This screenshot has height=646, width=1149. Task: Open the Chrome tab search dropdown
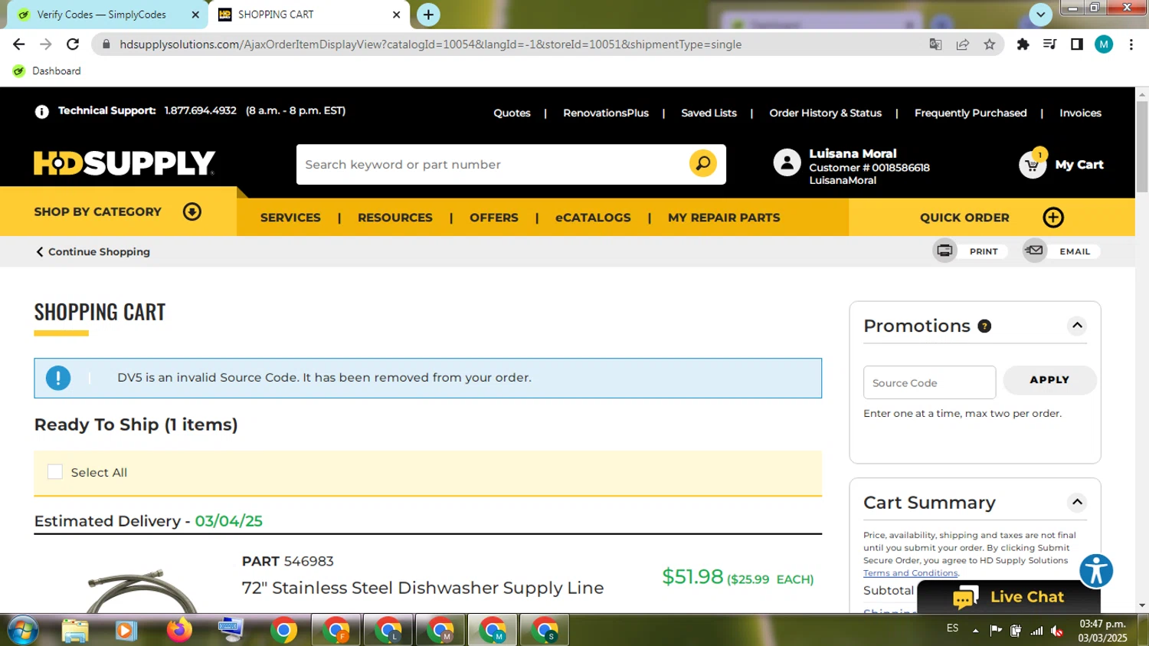1040,15
